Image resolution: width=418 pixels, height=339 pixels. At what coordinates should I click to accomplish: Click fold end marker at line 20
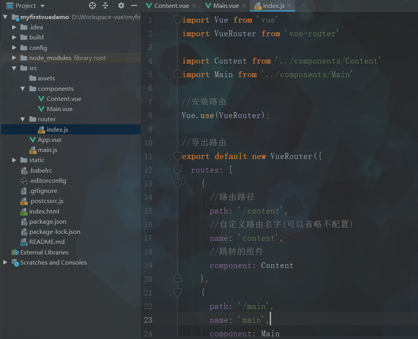click(177, 278)
